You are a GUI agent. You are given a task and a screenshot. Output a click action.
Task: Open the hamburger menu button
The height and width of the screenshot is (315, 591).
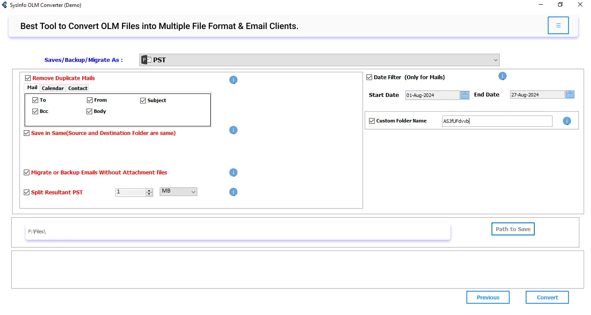(558, 26)
